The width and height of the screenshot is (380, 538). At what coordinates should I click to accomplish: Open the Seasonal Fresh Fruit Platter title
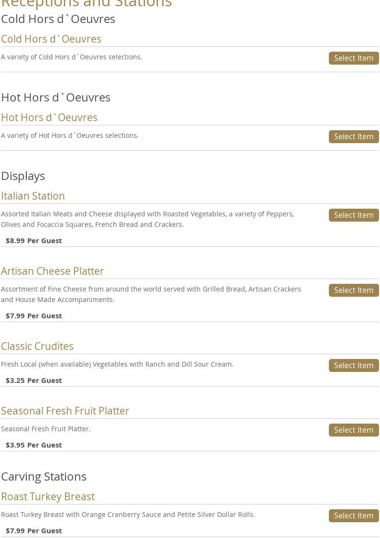point(65,411)
